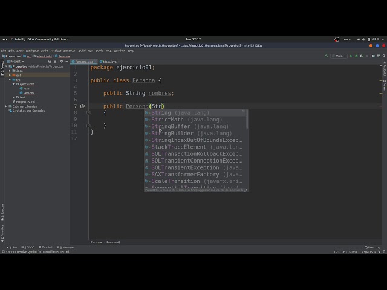Click the locate/scroll from source target icon

(50, 62)
